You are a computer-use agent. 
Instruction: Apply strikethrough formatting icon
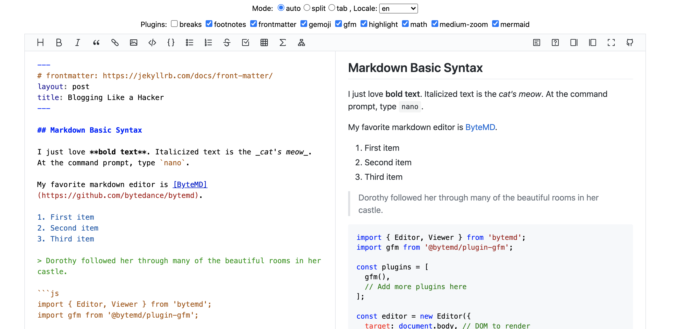(x=227, y=42)
